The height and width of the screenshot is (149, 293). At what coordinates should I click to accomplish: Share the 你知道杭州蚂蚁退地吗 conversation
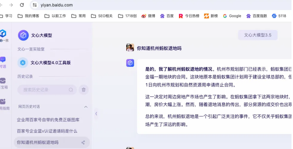[x=83, y=143]
